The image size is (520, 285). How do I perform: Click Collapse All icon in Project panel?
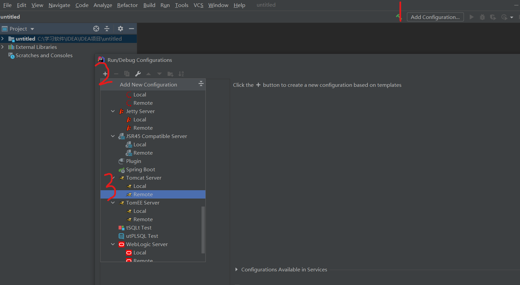click(107, 29)
